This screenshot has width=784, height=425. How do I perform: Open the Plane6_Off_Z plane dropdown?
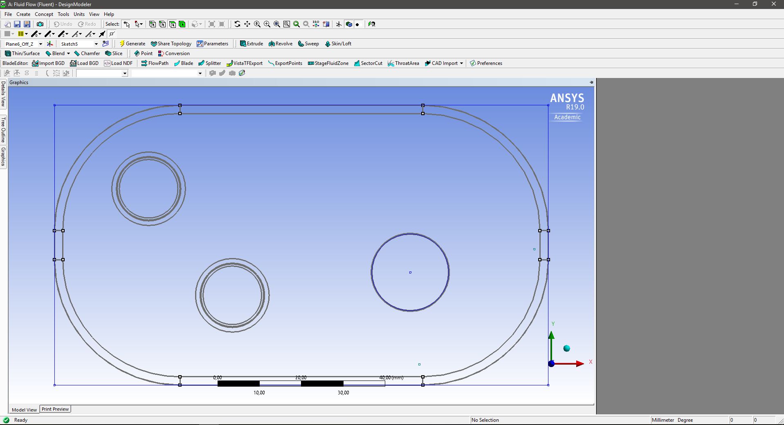(x=40, y=44)
